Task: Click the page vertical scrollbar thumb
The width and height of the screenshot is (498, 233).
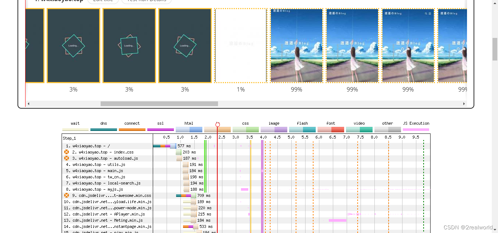Action: (x=495, y=49)
